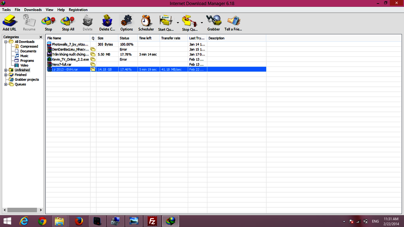
Task: Select the Nero7-full.rar download
Action: click(x=156, y=64)
